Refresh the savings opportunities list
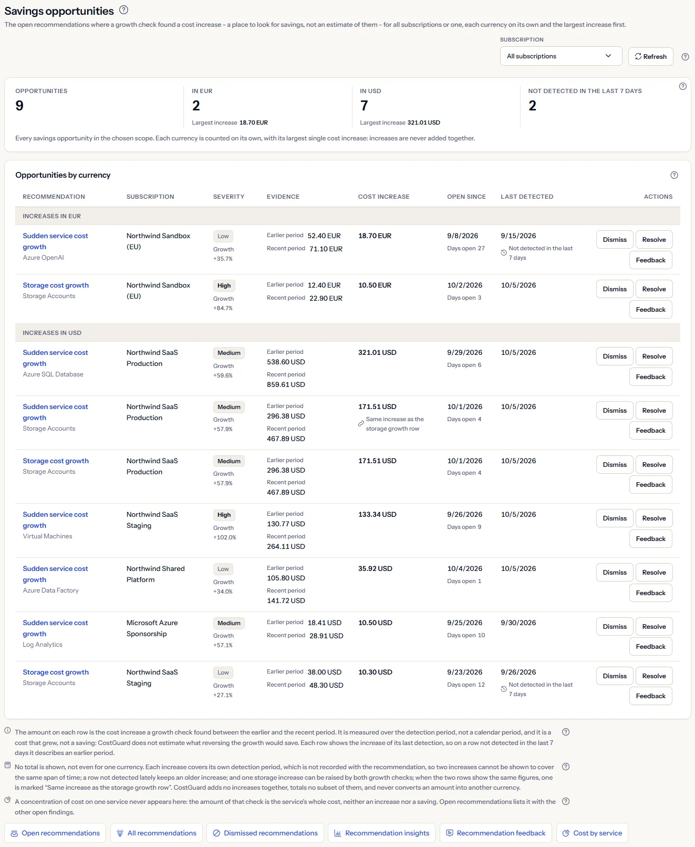Image resolution: width=695 pixels, height=847 pixels. click(650, 56)
